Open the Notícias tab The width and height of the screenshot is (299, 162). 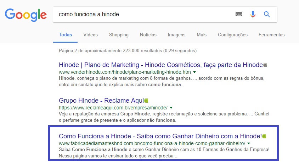(x=148, y=35)
